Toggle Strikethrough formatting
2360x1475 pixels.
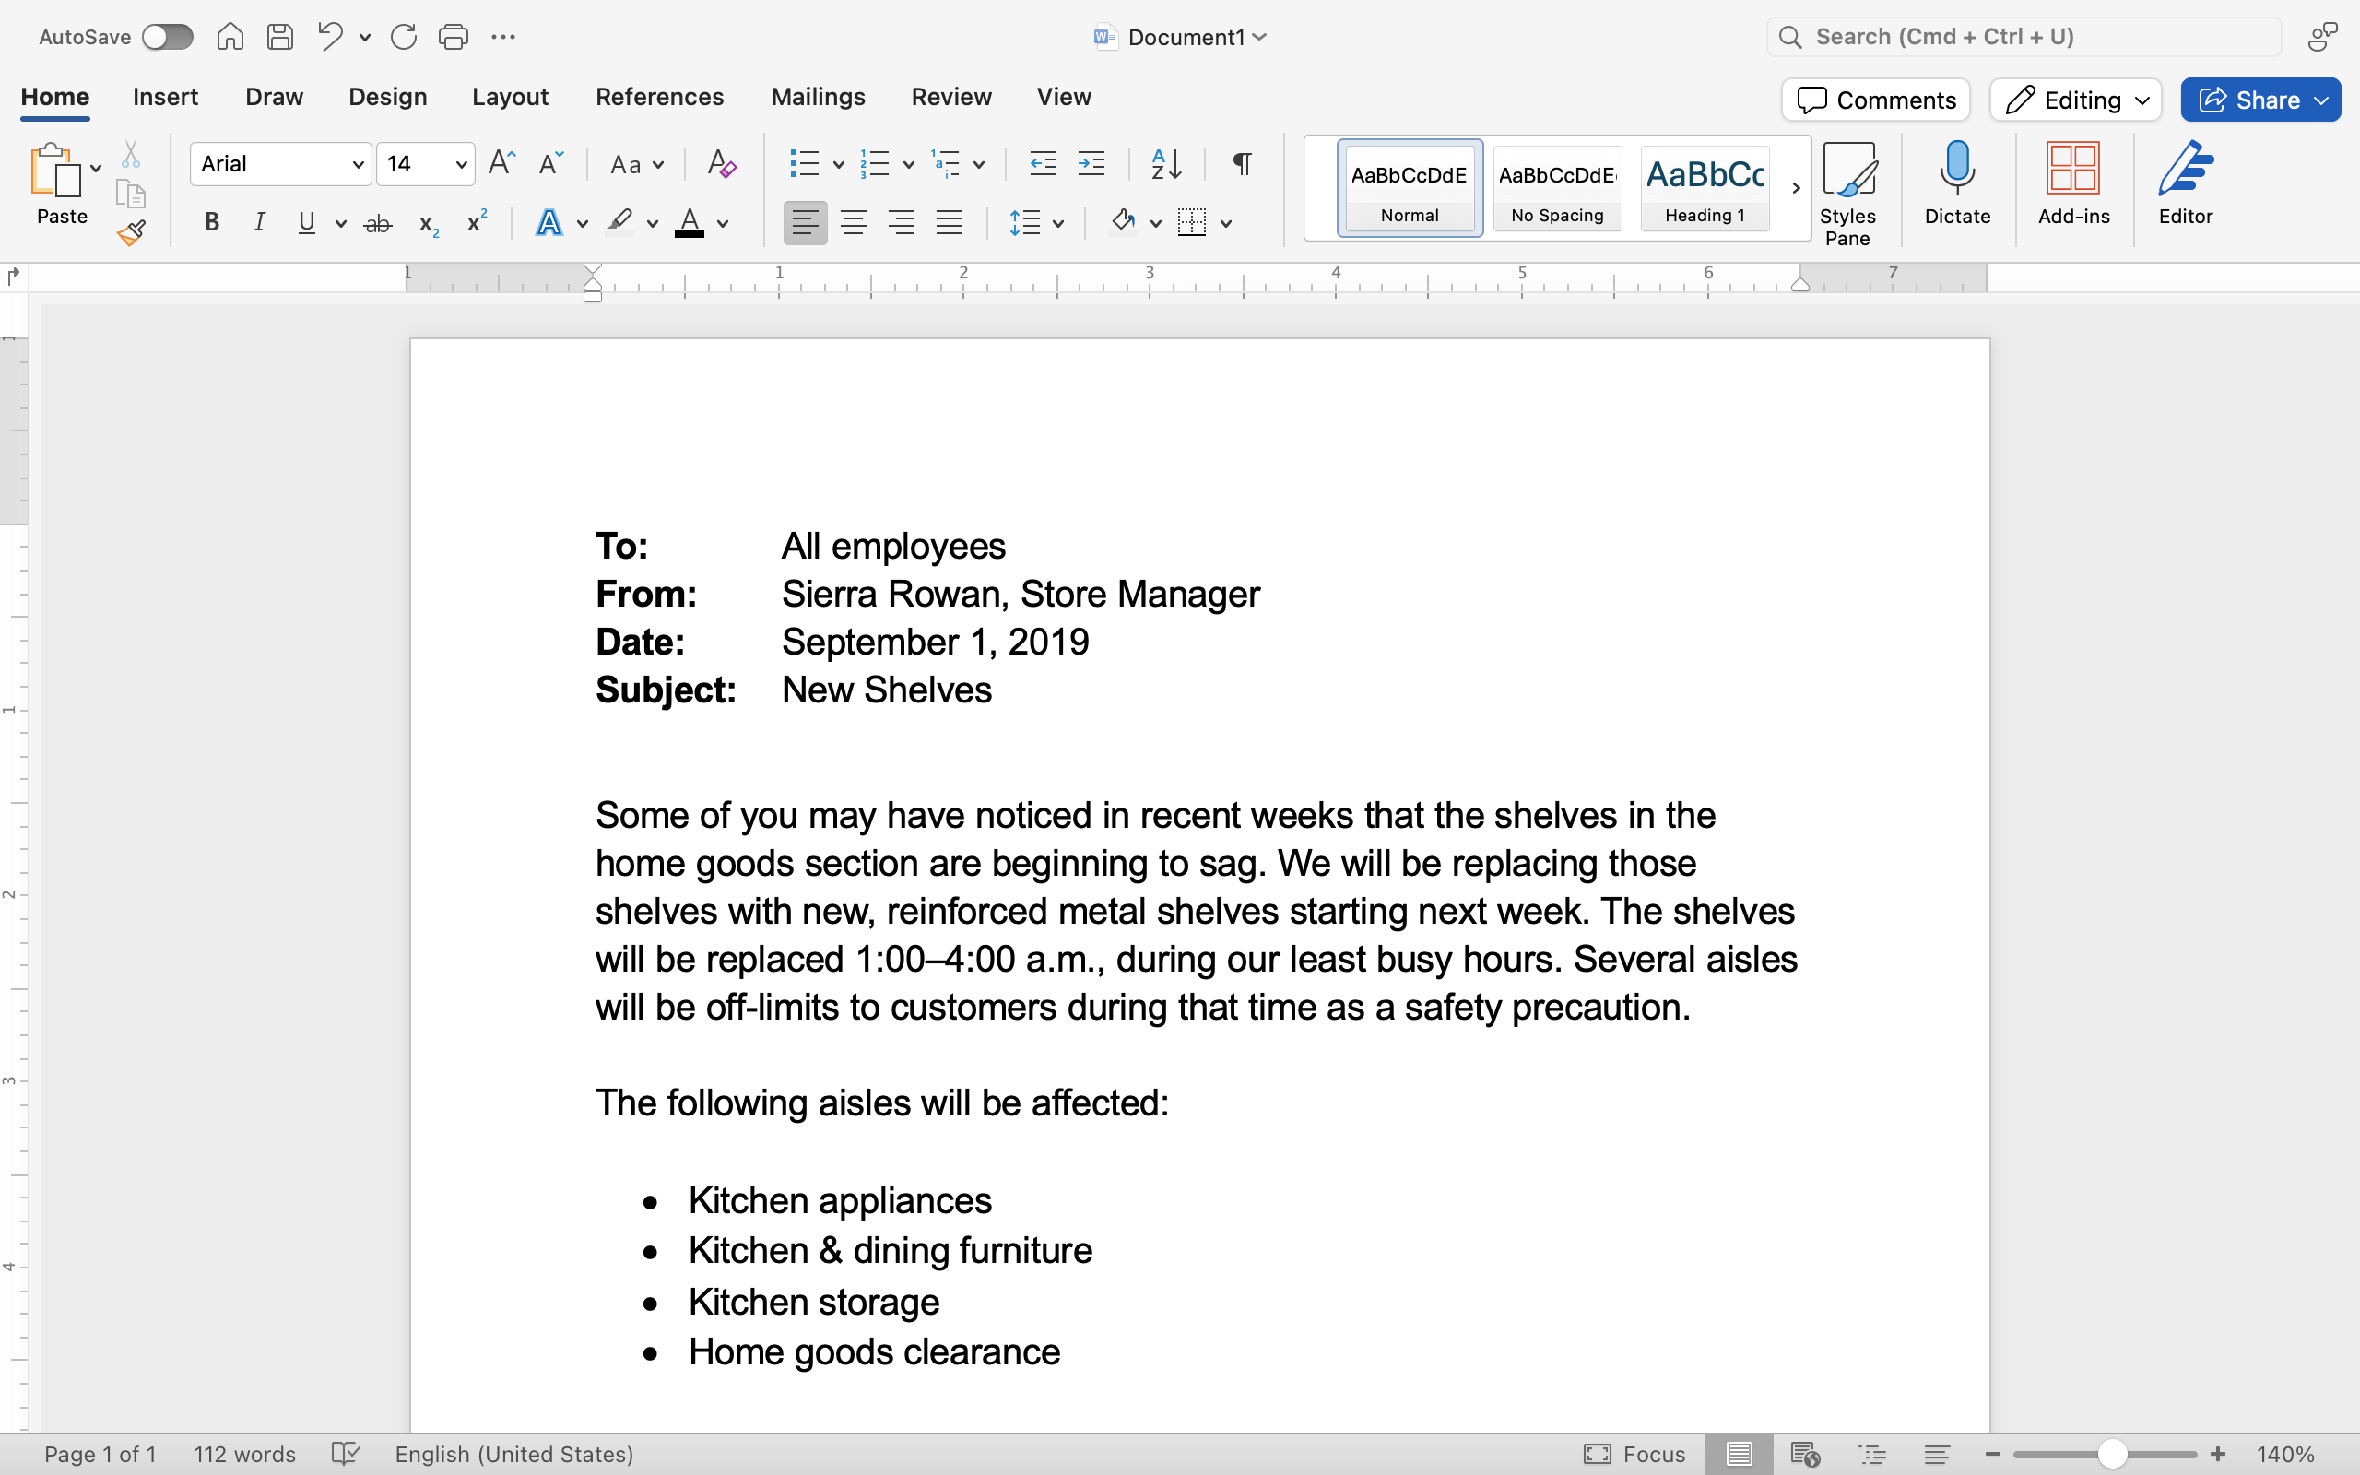(377, 223)
